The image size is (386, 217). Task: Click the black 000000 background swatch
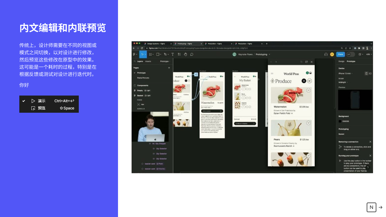coord(340,121)
